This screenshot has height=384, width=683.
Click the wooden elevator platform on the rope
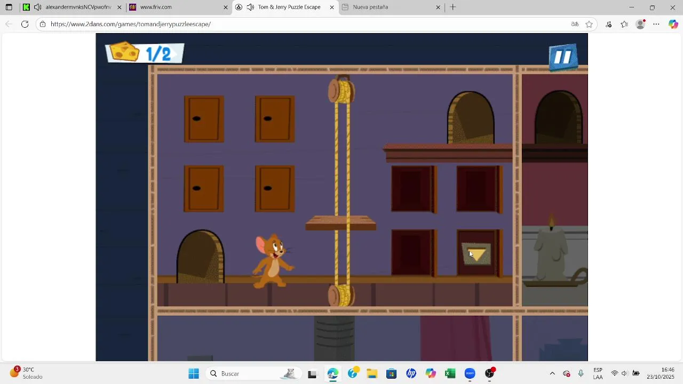coord(340,223)
